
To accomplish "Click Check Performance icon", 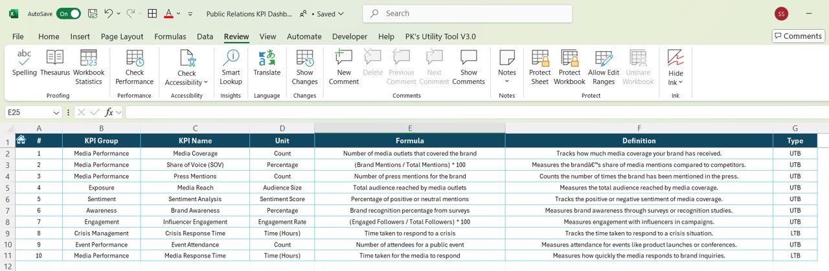I will click(135, 59).
